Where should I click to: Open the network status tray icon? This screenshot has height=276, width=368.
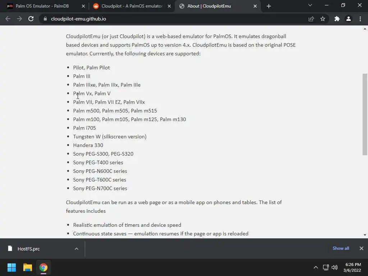(326, 267)
